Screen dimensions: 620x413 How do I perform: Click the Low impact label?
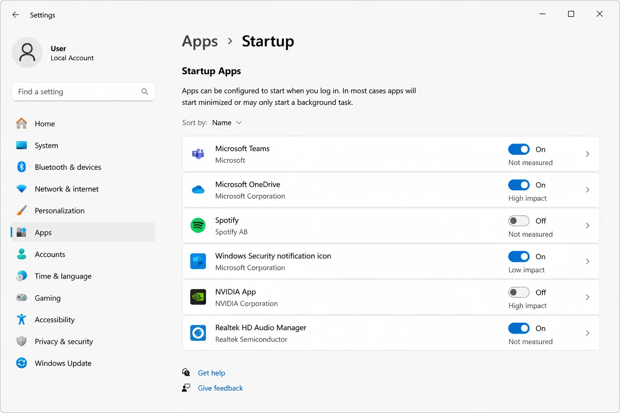point(526,270)
